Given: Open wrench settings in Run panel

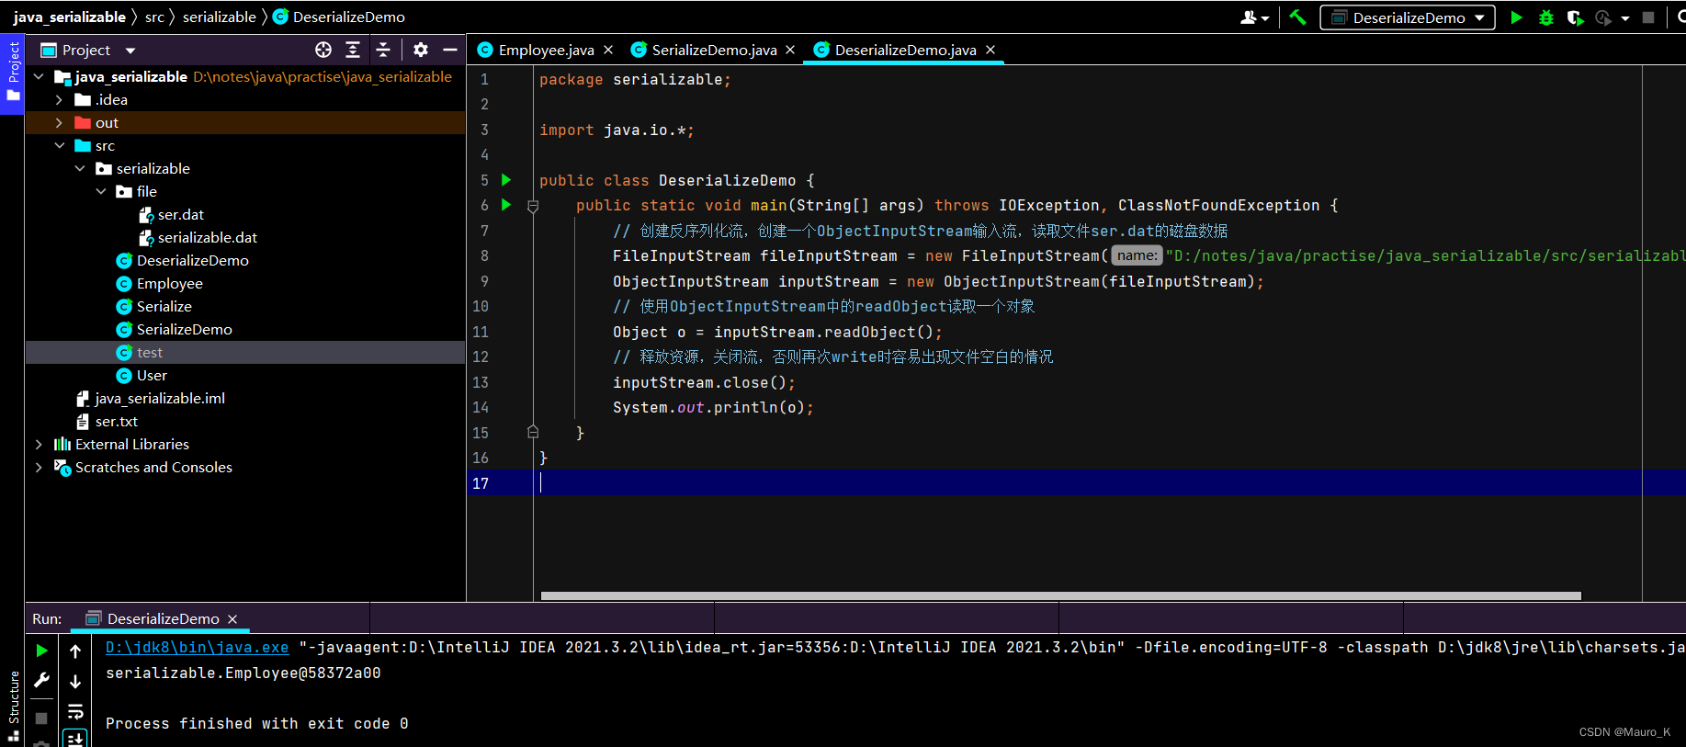Looking at the screenshot, I should coord(41,680).
